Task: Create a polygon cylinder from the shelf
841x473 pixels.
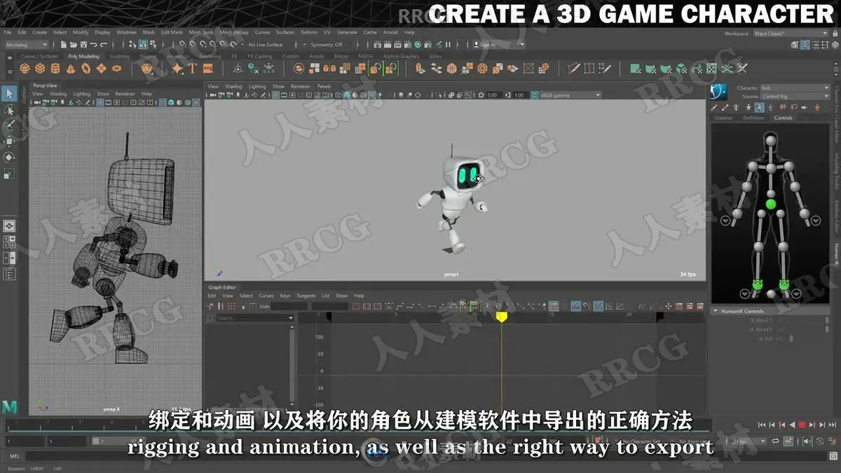Action: 55,69
